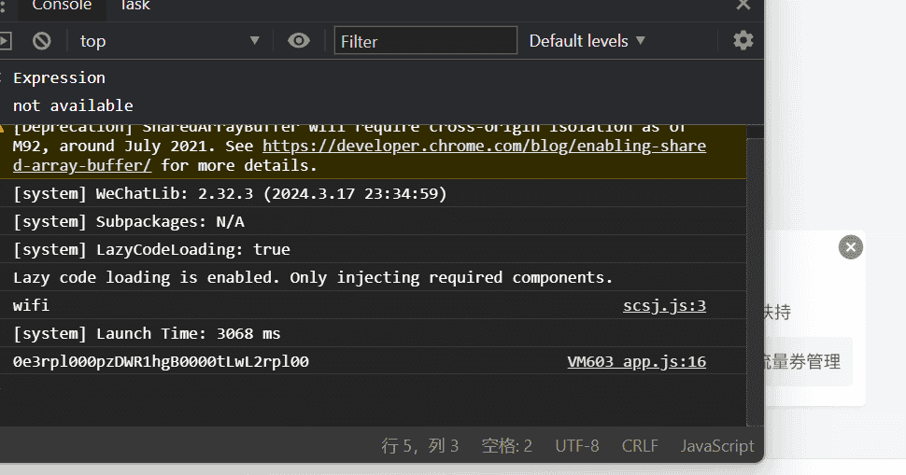Click the live Expression text entry
906x475 pixels.
59,77
